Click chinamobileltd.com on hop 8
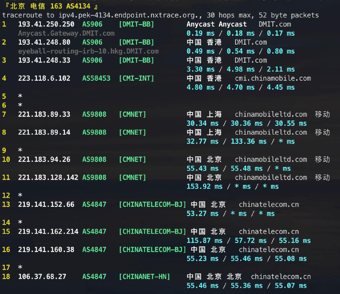The image size is (340, 294). click(271, 132)
